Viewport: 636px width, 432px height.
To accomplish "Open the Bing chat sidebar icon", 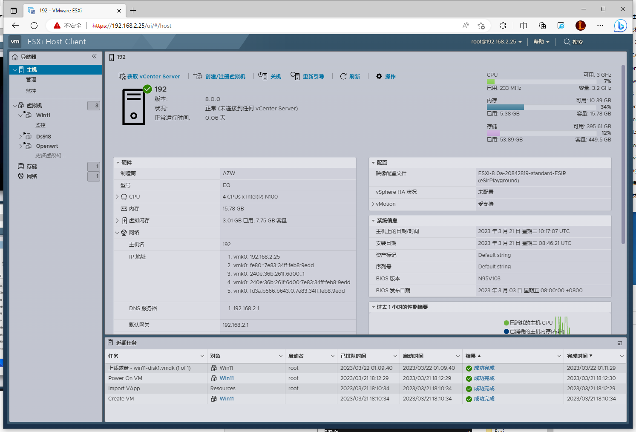I will coord(620,26).
